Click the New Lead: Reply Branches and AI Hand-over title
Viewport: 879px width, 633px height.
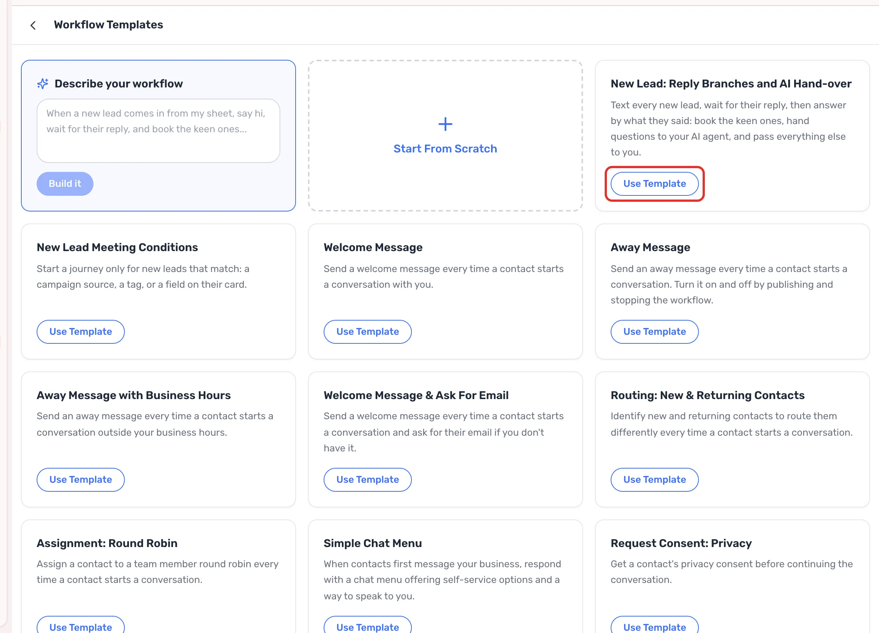coord(731,84)
